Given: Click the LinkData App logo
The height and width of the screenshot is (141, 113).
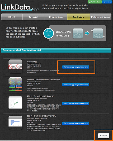Looking at the screenshot, I should [x=20, y=8].
